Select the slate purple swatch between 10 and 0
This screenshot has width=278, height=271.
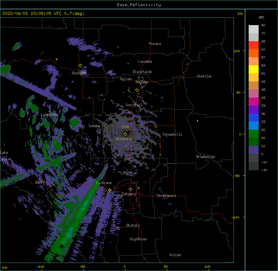253,150
